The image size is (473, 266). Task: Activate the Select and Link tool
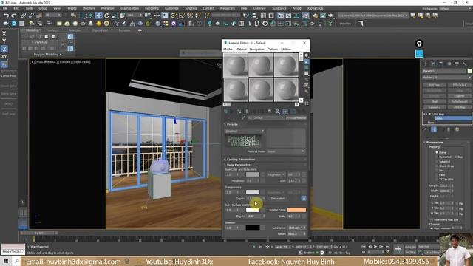pyautogui.click(x=23, y=16)
